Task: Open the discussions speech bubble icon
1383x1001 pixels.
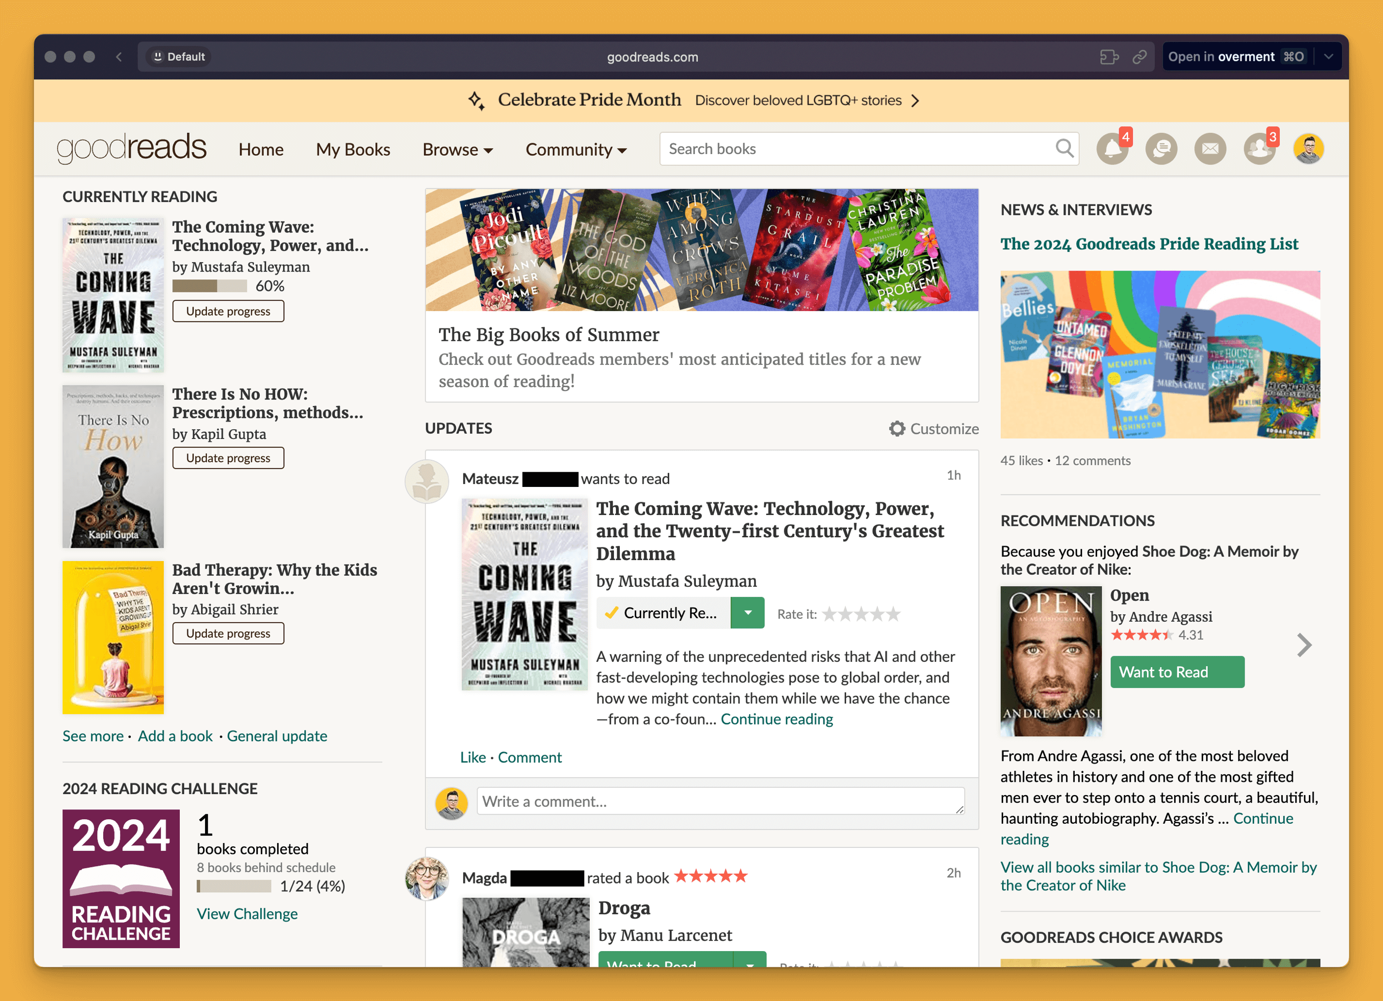Action: tap(1160, 149)
